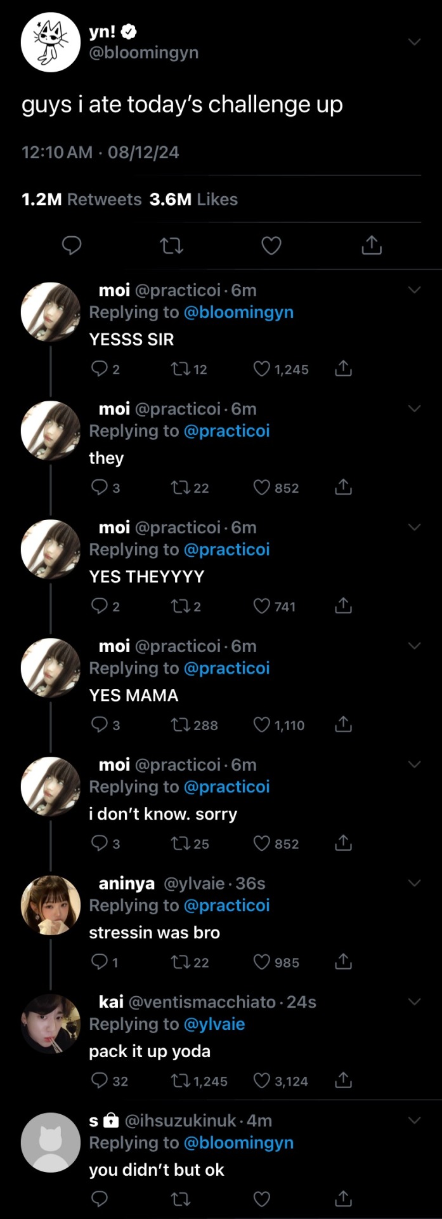The image size is (442, 1219).
Task: Like the "YESSS SIR" reply
Action: click(x=262, y=369)
